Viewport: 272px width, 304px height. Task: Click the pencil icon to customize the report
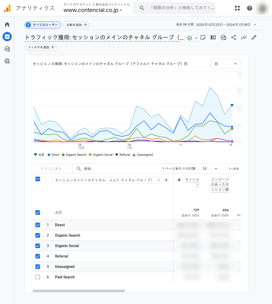coord(254,37)
